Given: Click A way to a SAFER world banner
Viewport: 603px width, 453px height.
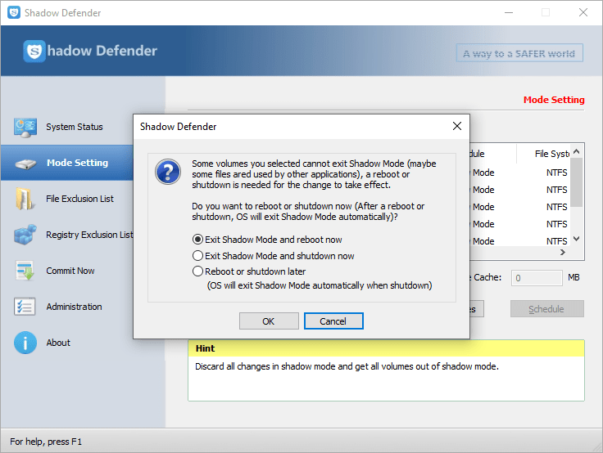Looking at the screenshot, I should coord(519,53).
